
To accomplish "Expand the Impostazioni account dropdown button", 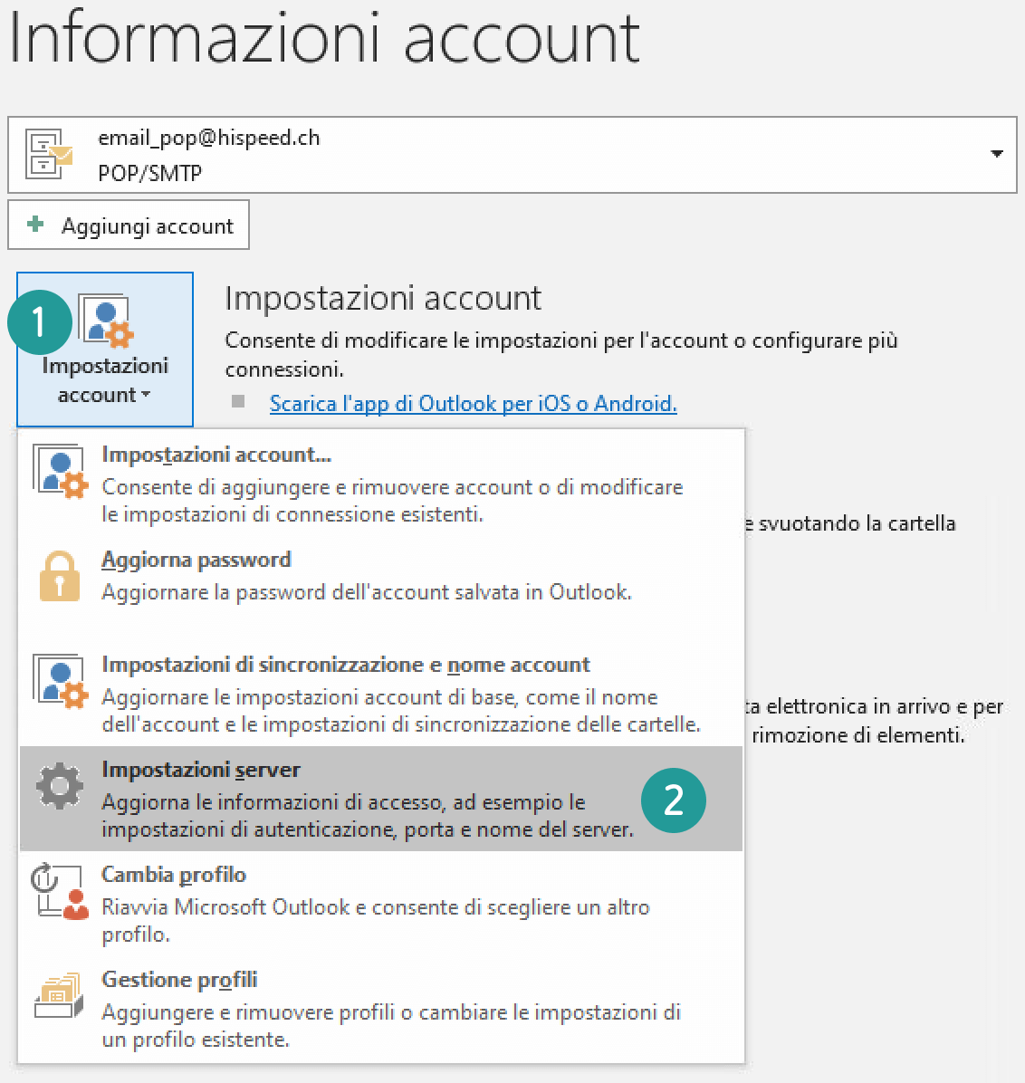I will (x=105, y=350).
